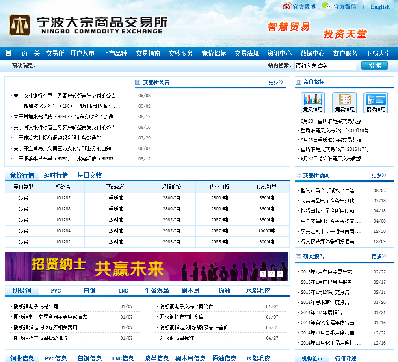Screen dimensions: 398x362
Task: Select the 阴极铜 product tab
Action: click(22, 290)
